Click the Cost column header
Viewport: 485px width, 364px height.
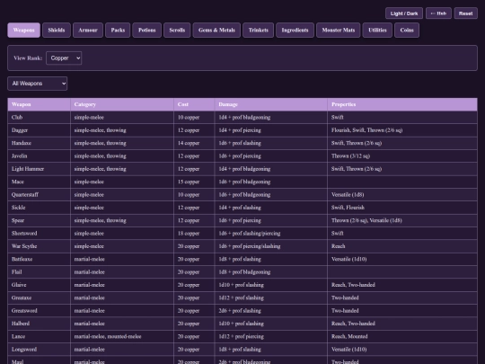pyautogui.click(x=194, y=104)
